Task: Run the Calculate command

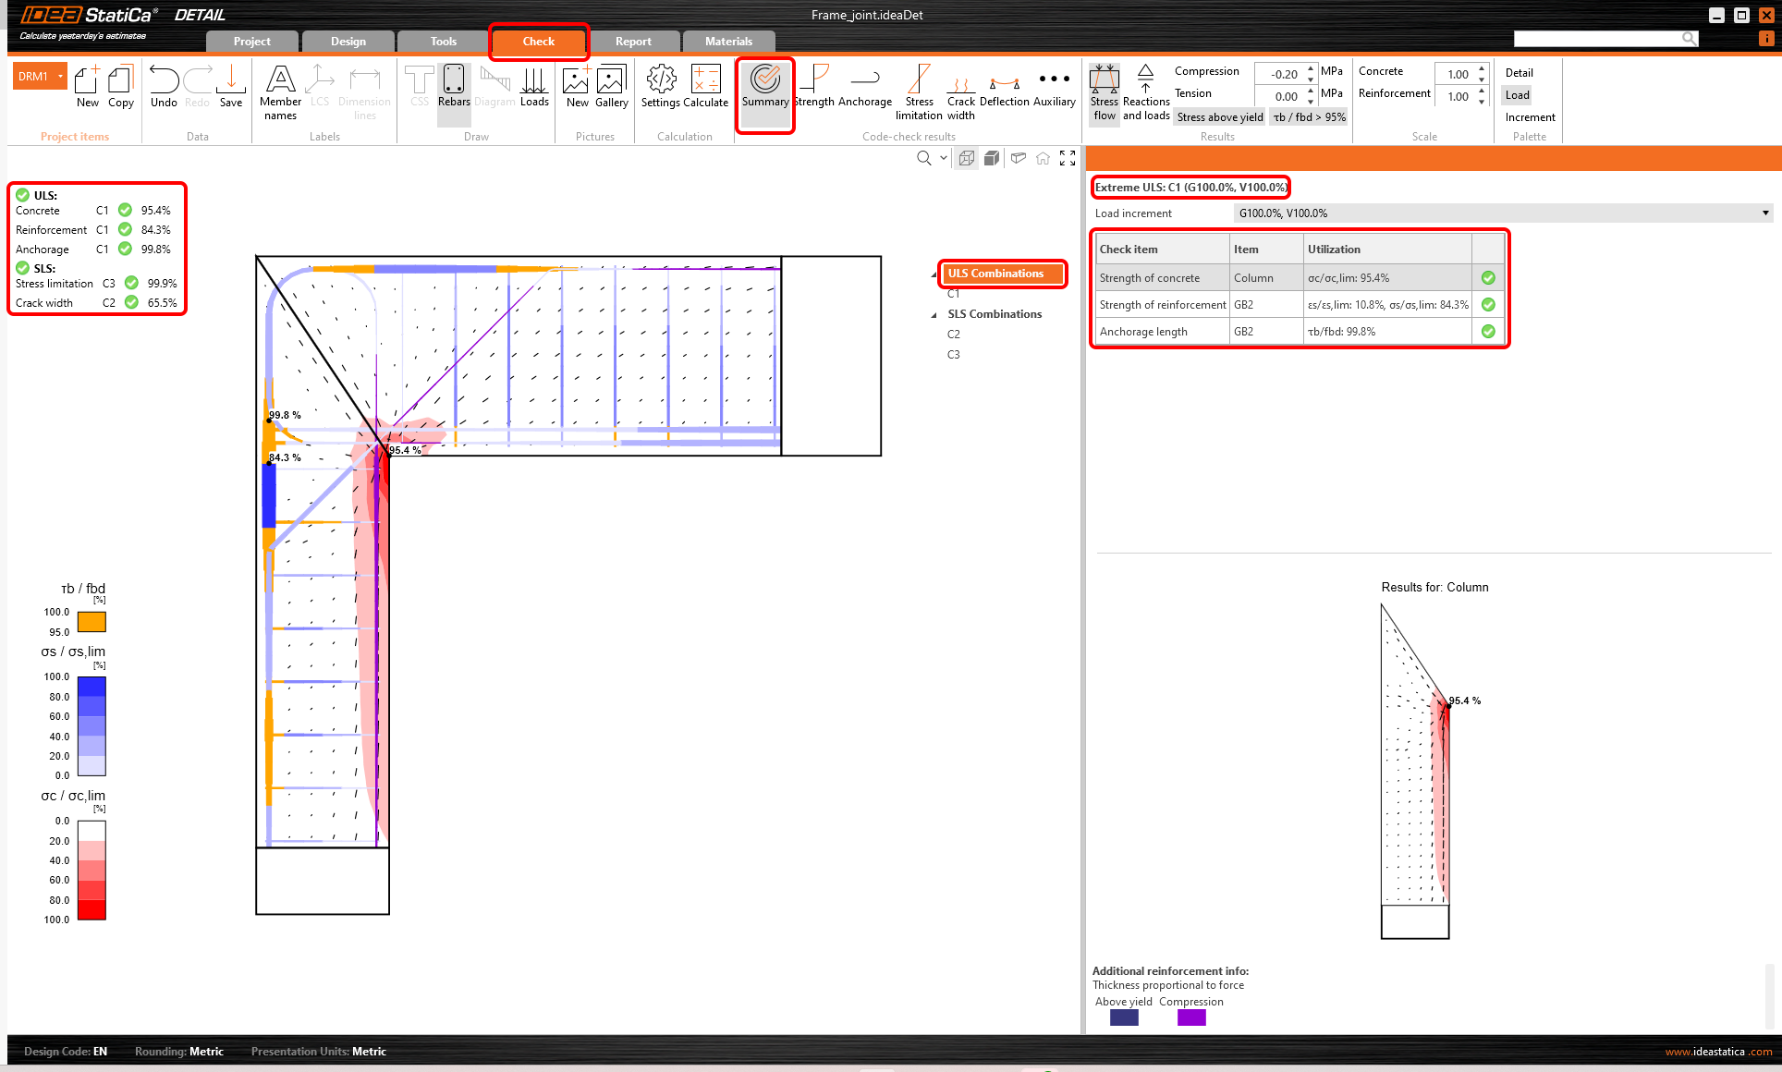Action: point(706,88)
